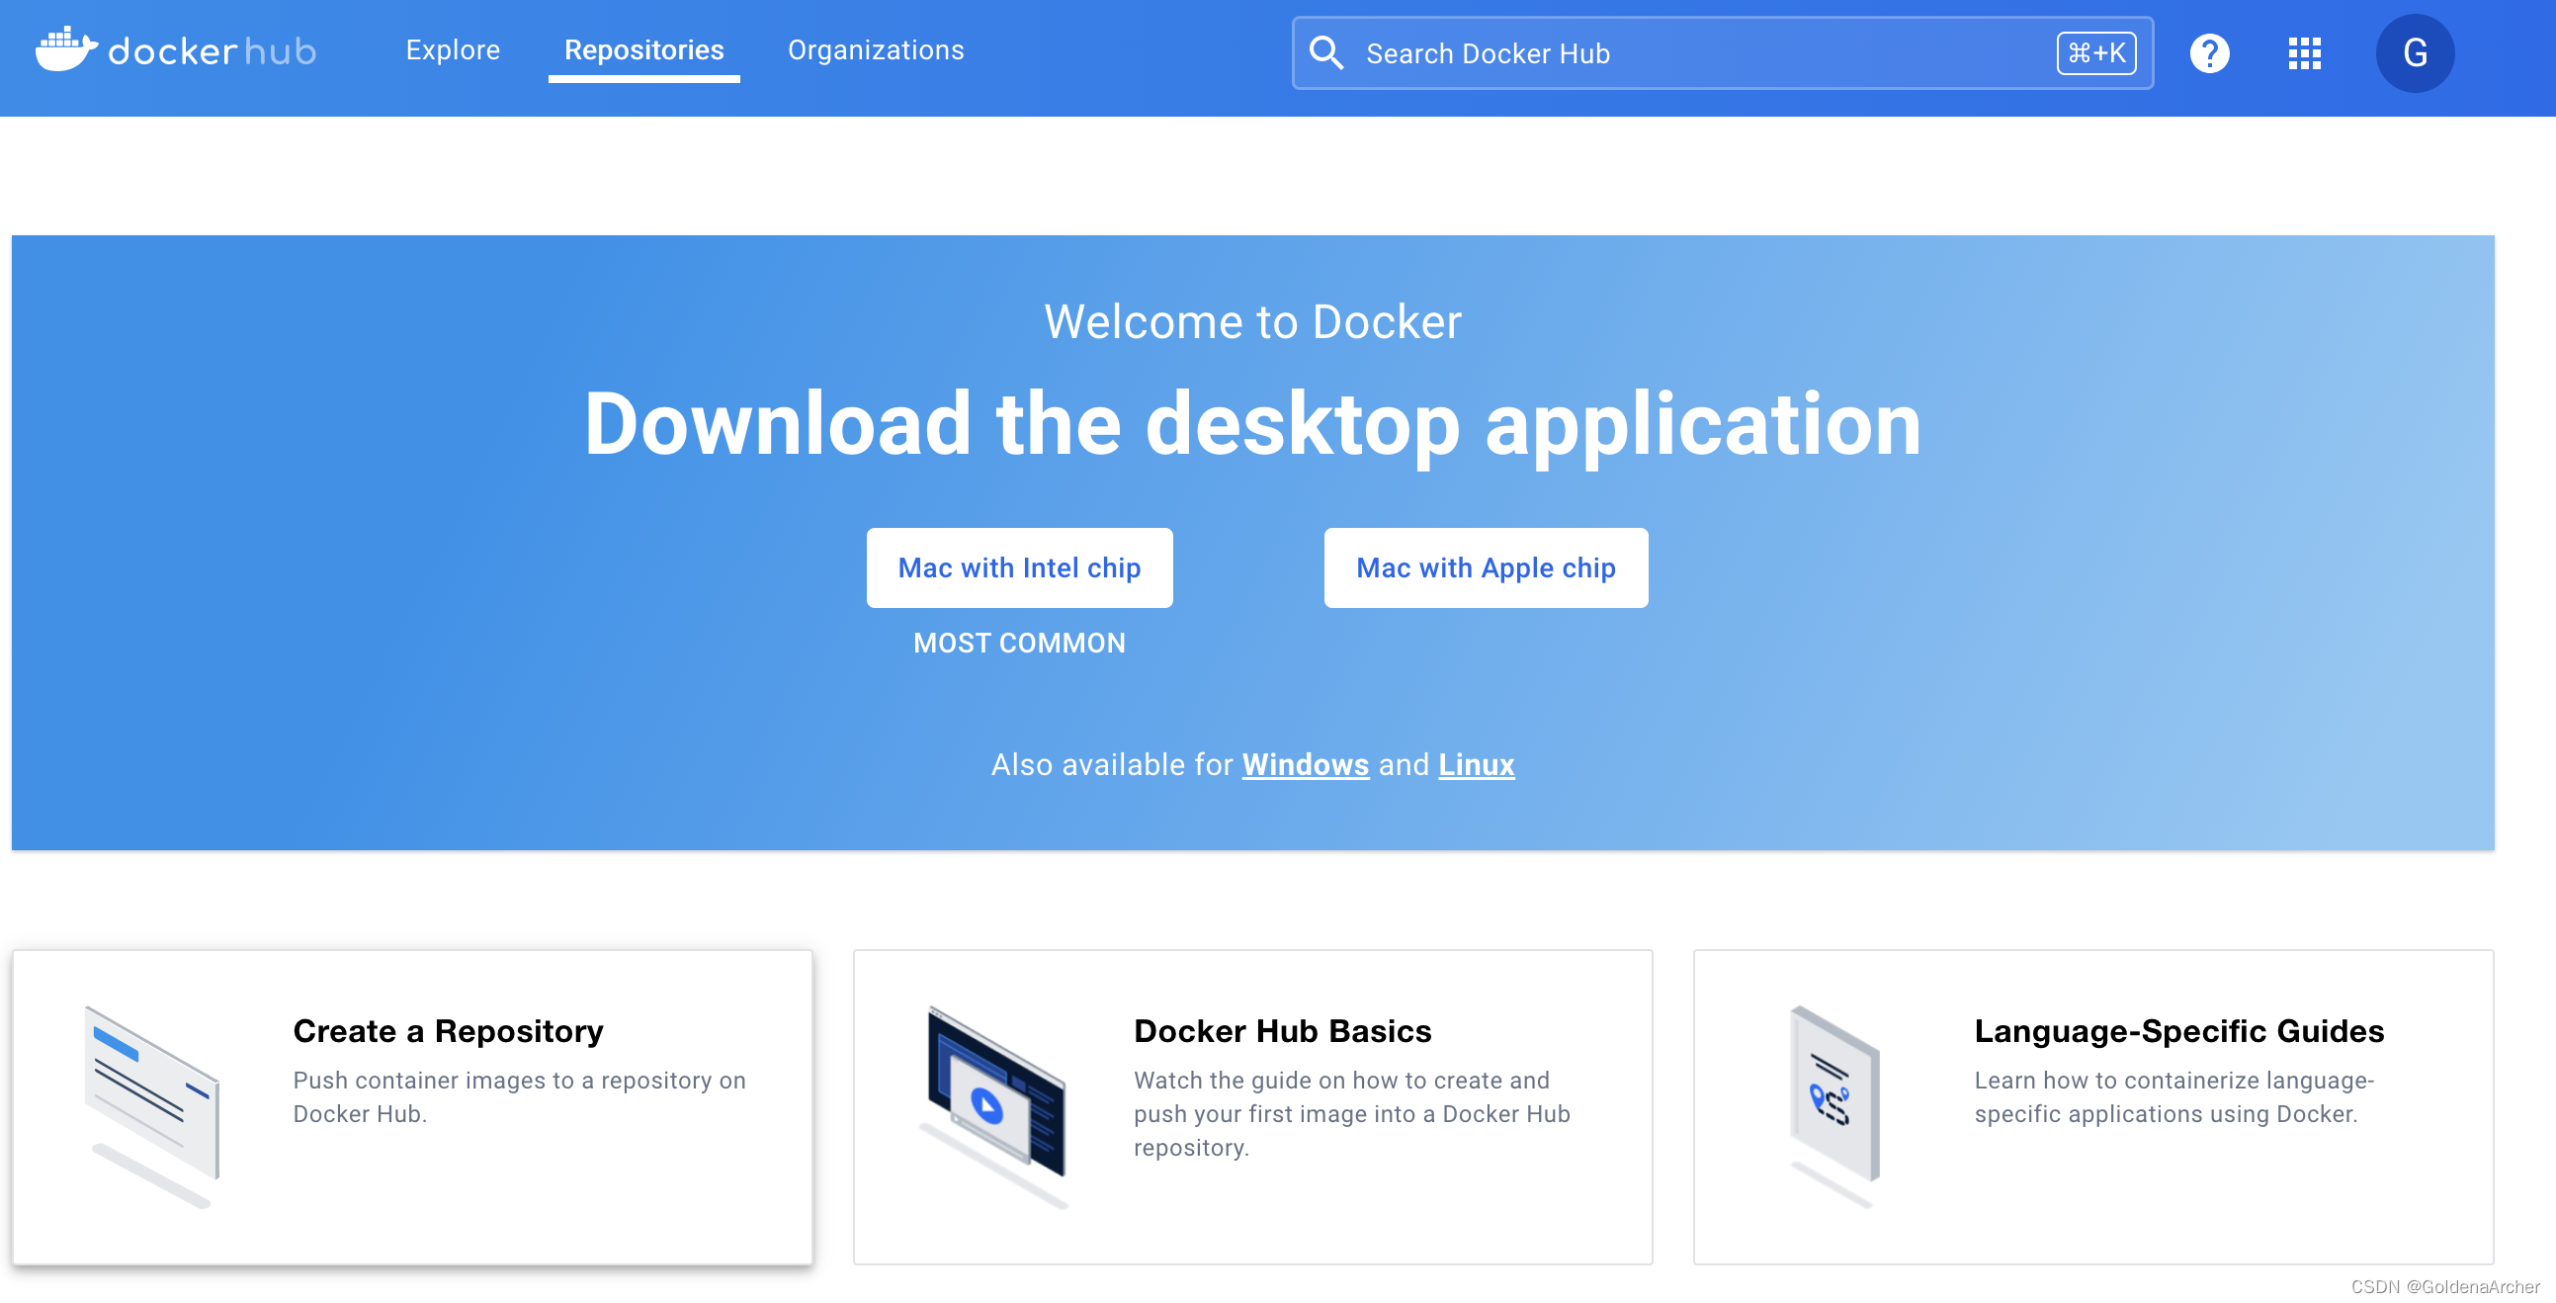Click the 'Welcome to Docker' text
2556x1303 pixels.
pyautogui.click(x=1252, y=321)
